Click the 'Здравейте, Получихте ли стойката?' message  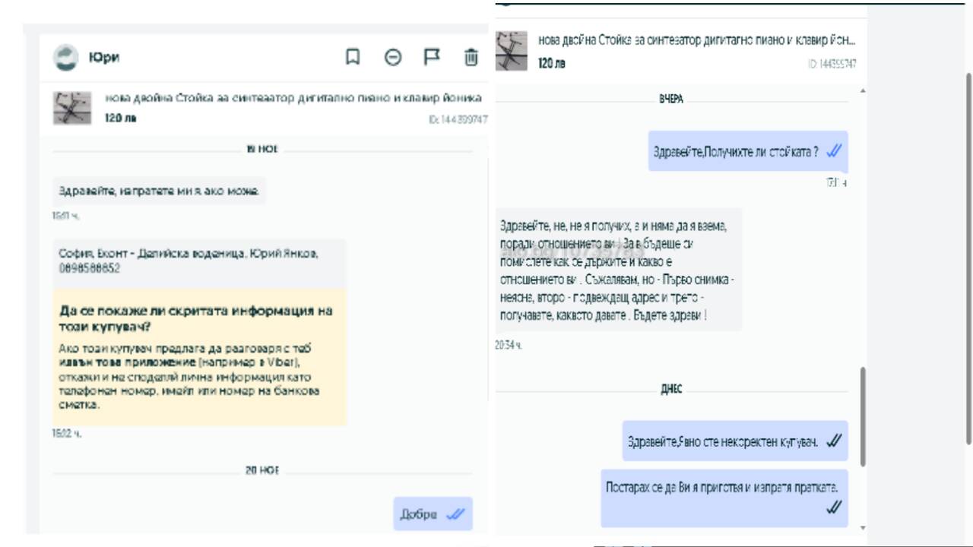(x=748, y=151)
